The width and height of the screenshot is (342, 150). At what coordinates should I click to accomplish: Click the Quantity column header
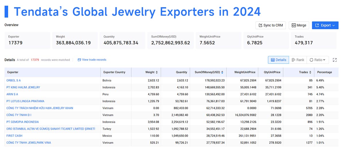pyautogui.click(x=175, y=72)
